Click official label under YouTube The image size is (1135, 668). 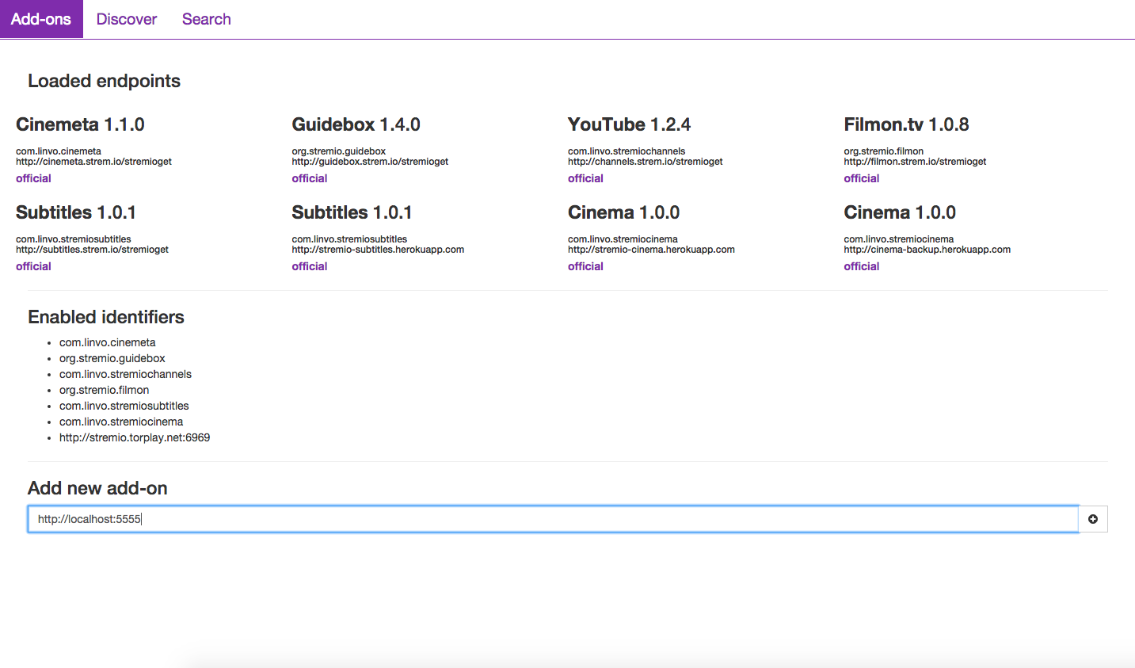585,178
